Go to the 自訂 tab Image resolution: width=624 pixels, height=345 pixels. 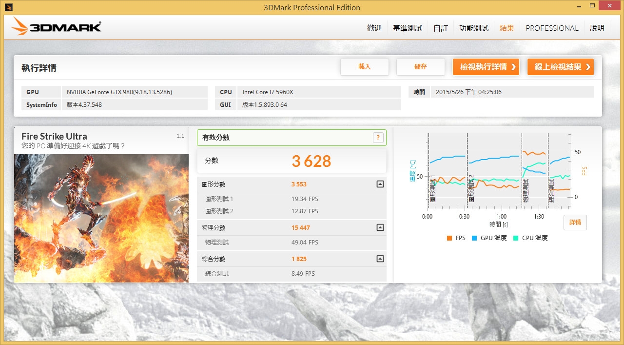tap(441, 28)
